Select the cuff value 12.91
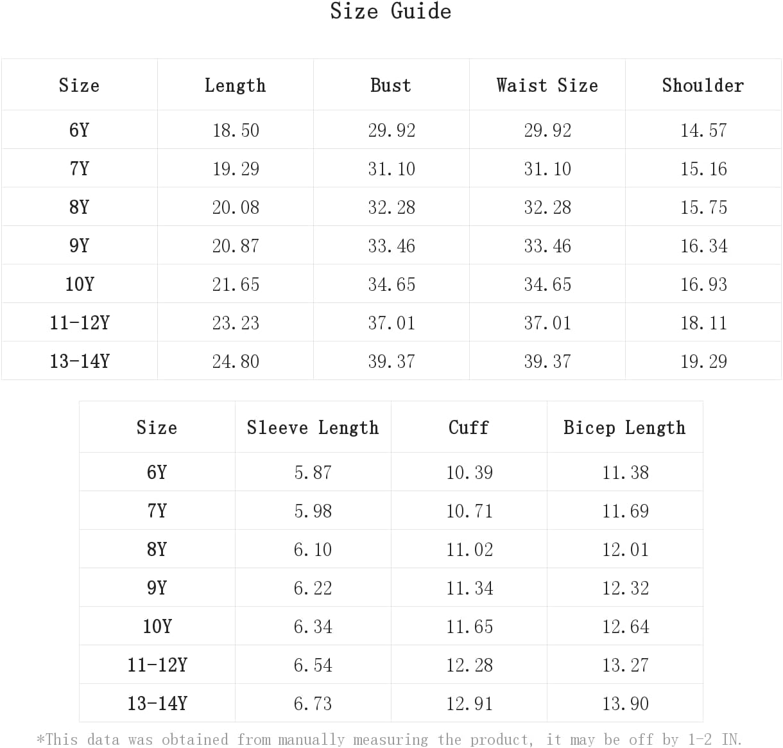783x748 pixels. tap(469, 704)
